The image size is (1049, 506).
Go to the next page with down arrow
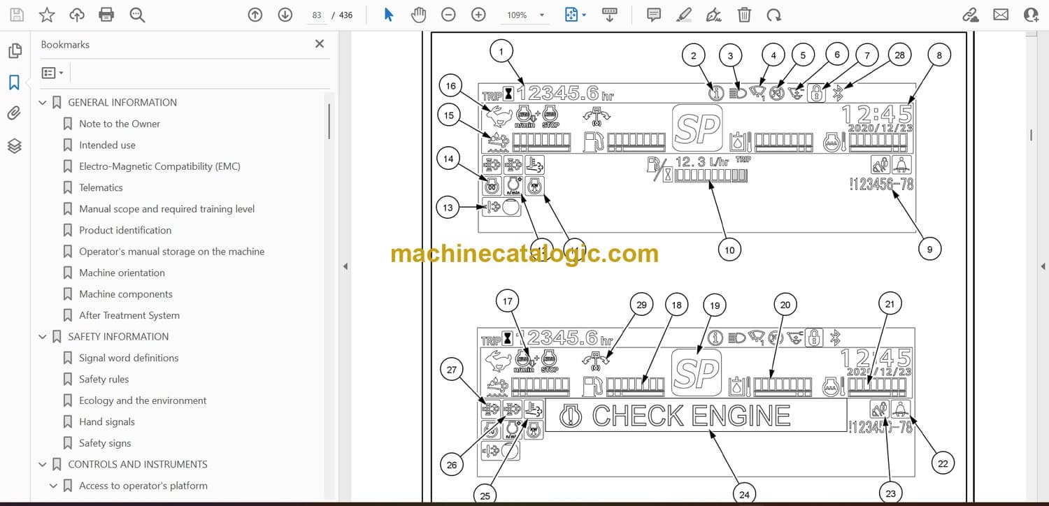(x=285, y=15)
